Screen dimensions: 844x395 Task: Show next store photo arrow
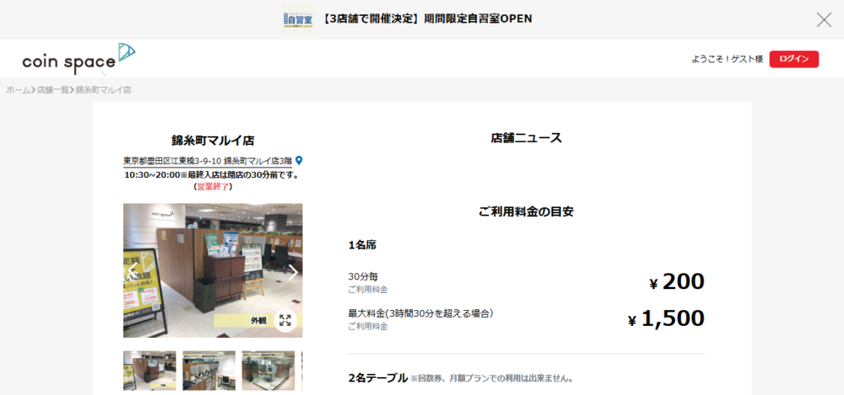tap(293, 272)
